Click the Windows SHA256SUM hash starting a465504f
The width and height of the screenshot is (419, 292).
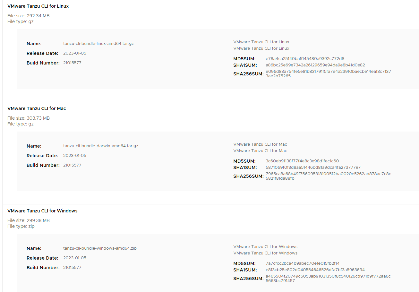(328, 279)
